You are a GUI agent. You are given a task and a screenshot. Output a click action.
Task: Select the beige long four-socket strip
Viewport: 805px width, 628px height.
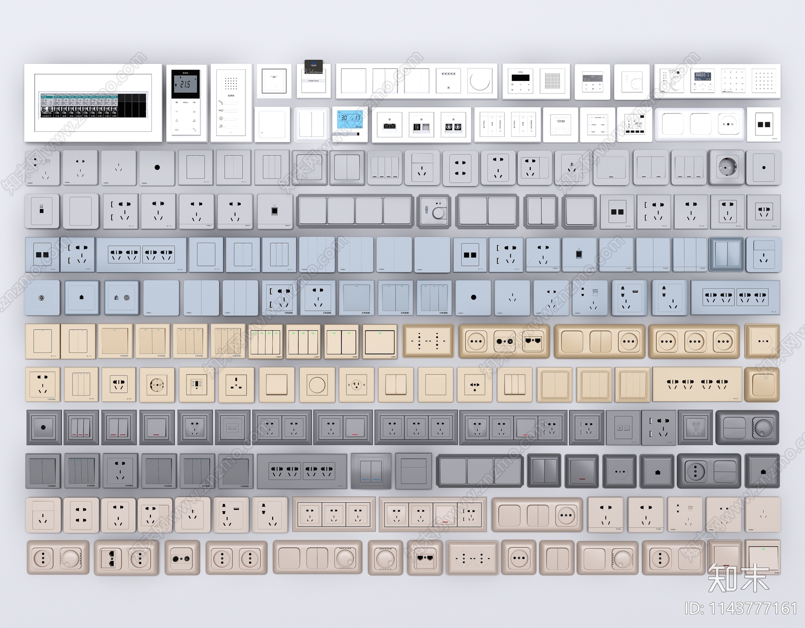(697, 384)
